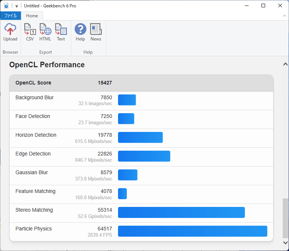Export results as Text file
Screen dimensions: 289x251
(61, 32)
